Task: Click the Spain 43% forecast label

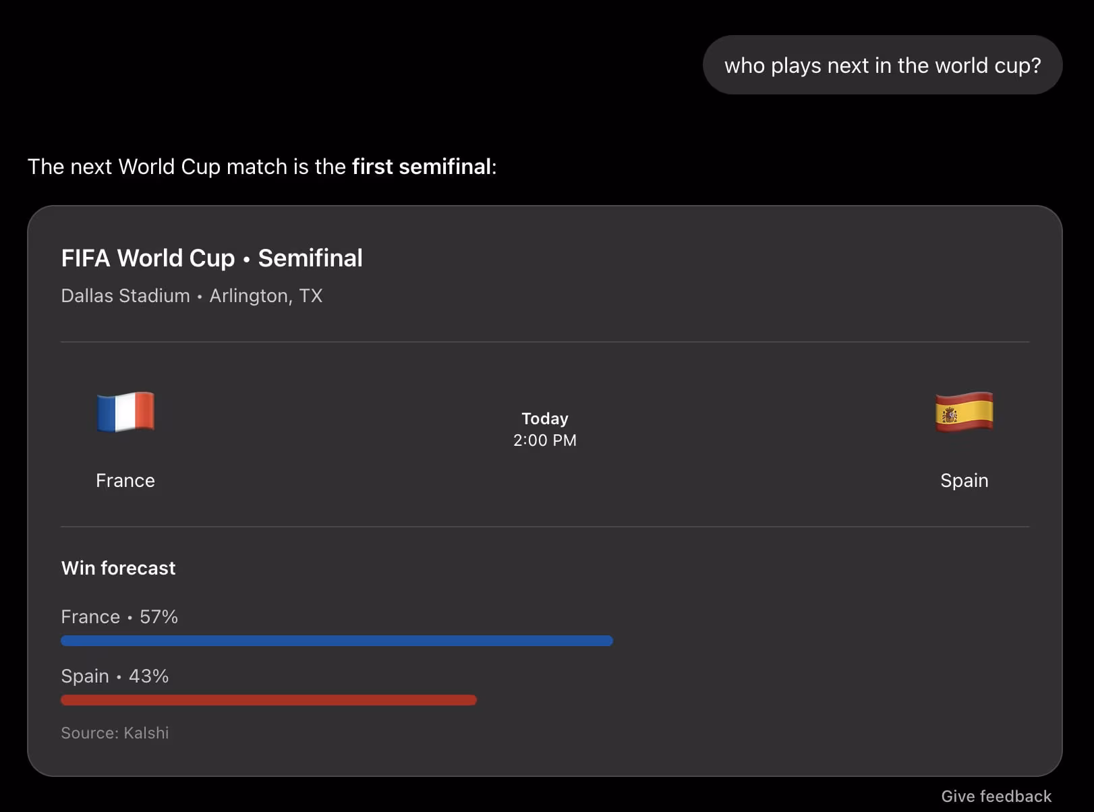Action: coord(115,676)
